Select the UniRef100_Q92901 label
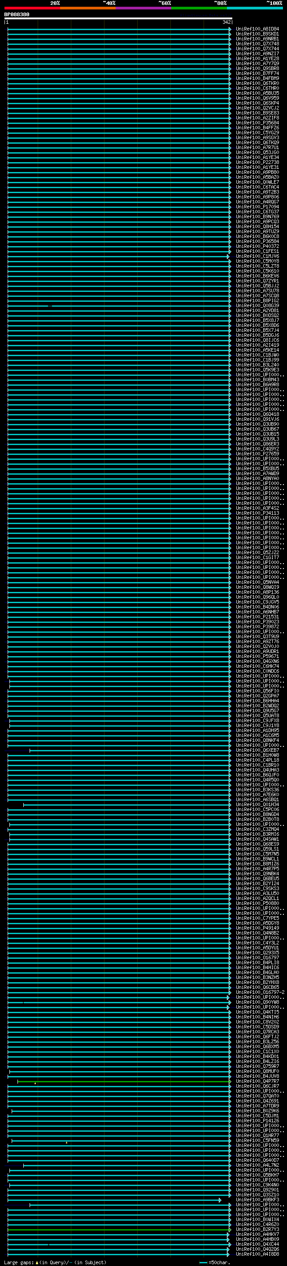 [257, 1190]
